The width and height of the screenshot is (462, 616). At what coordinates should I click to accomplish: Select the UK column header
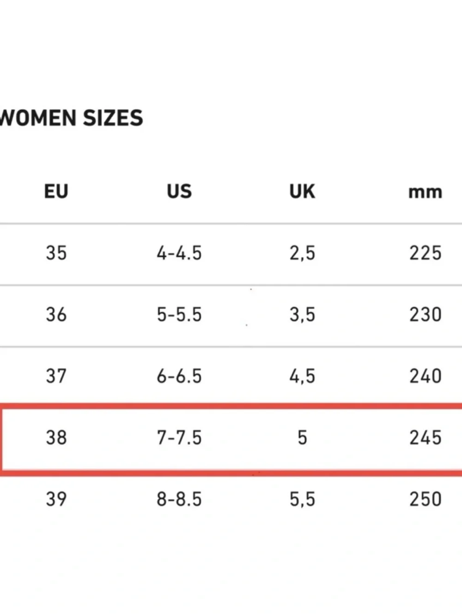click(x=302, y=191)
